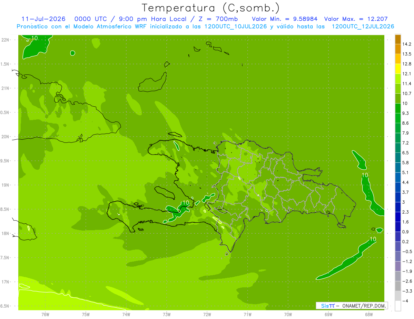Click the '69W' longitude axis label
The image size is (414, 319).
328,315
